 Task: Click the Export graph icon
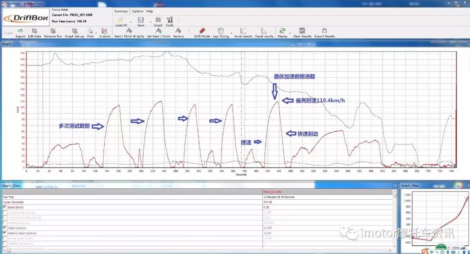click(20, 31)
